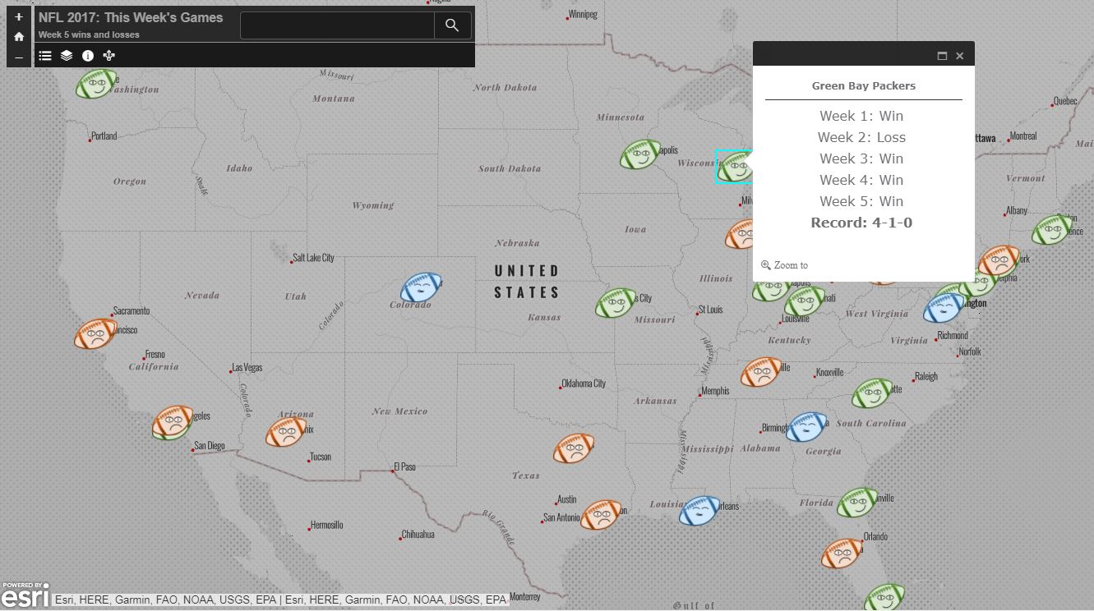The height and width of the screenshot is (611, 1094).
Task: Select the Indianapolis green football marker
Action: pyautogui.click(x=771, y=290)
